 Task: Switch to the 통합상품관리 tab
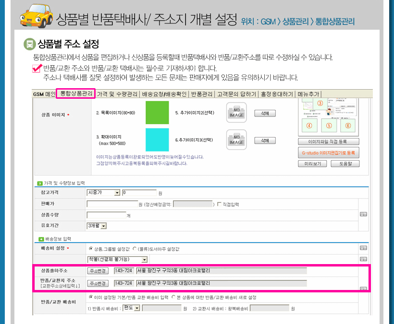pyautogui.click(x=76, y=94)
